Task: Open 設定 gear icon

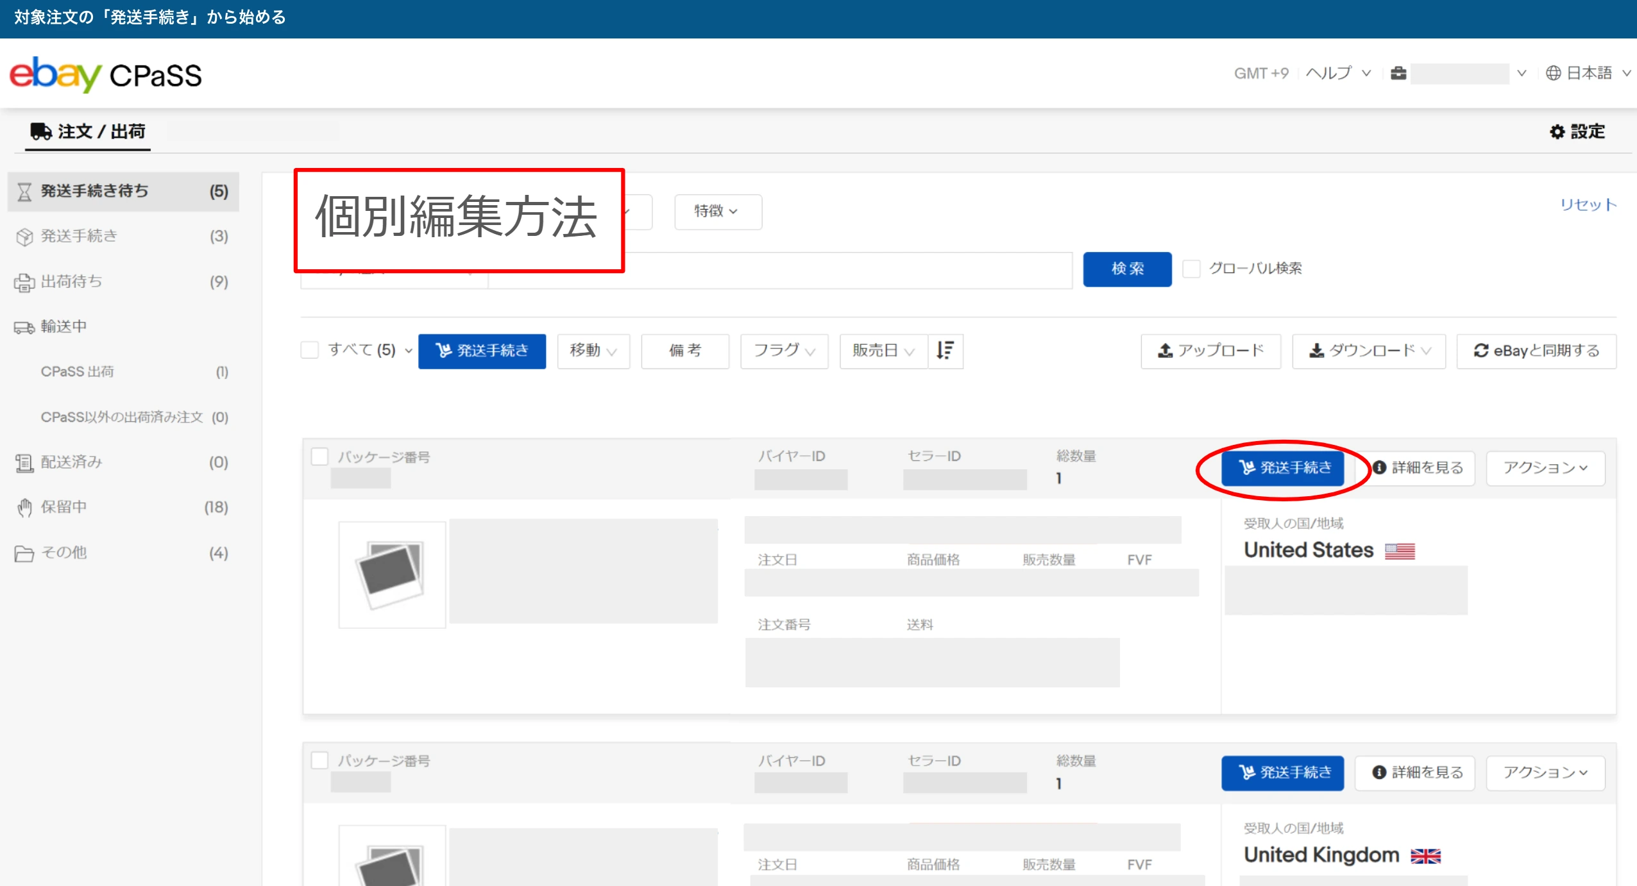Action: (x=1557, y=131)
